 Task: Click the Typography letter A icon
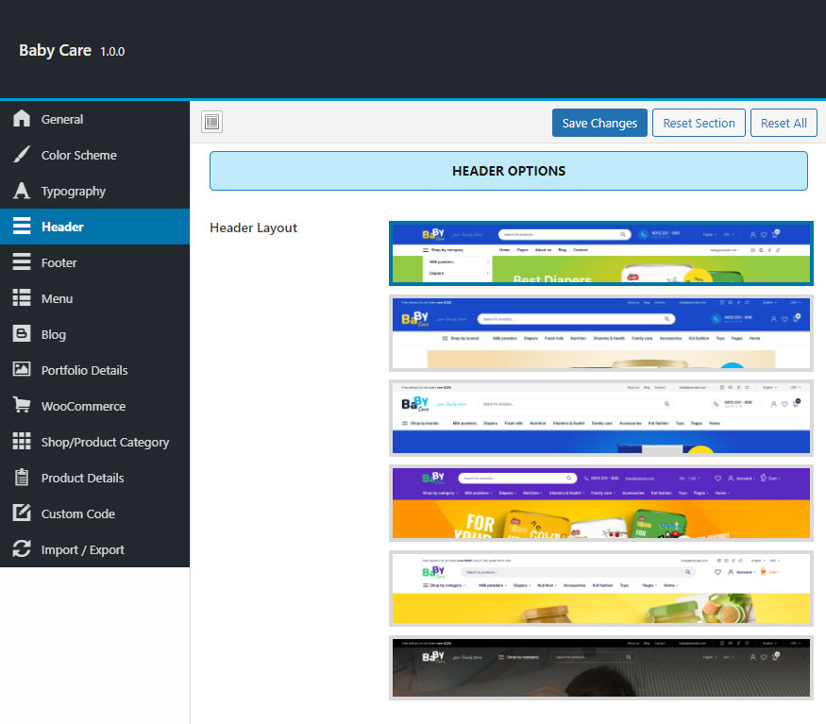point(22,191)
